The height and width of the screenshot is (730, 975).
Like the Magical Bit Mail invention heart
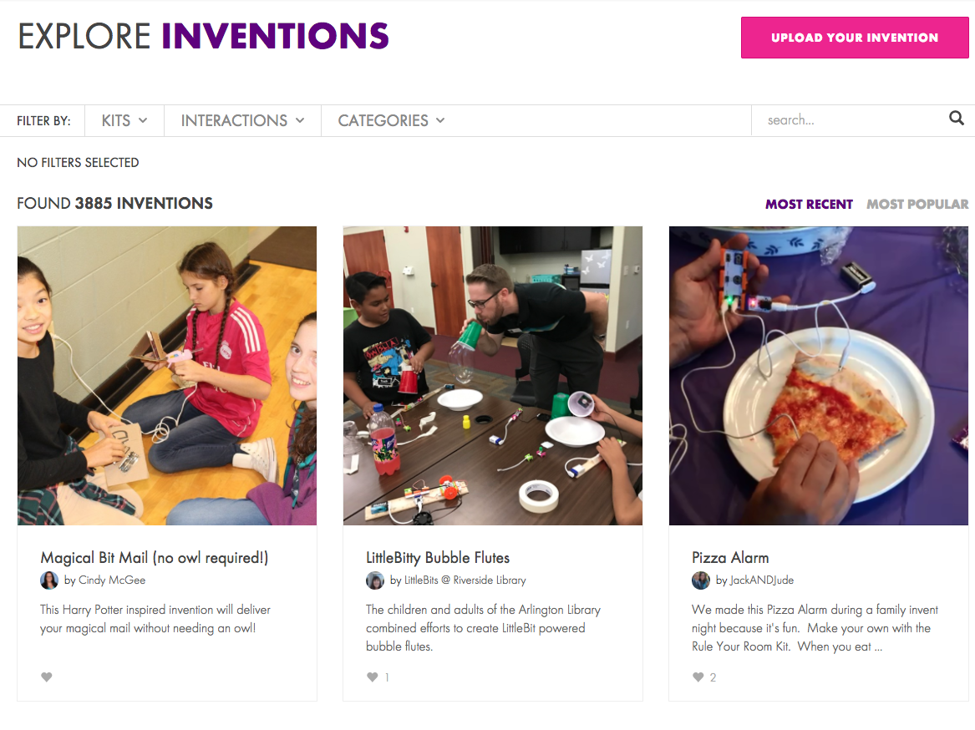coord(47,677)
